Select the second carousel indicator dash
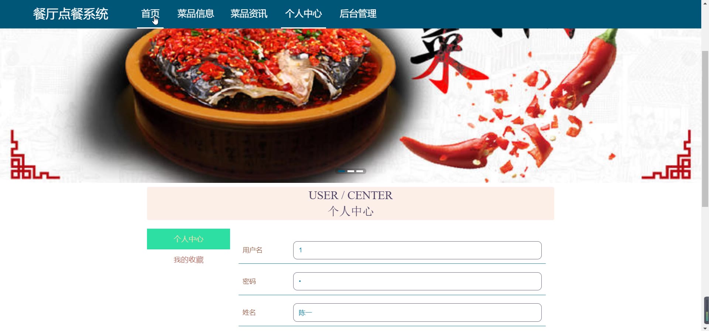This screenshot has height=331, width=709. (351, 171)
